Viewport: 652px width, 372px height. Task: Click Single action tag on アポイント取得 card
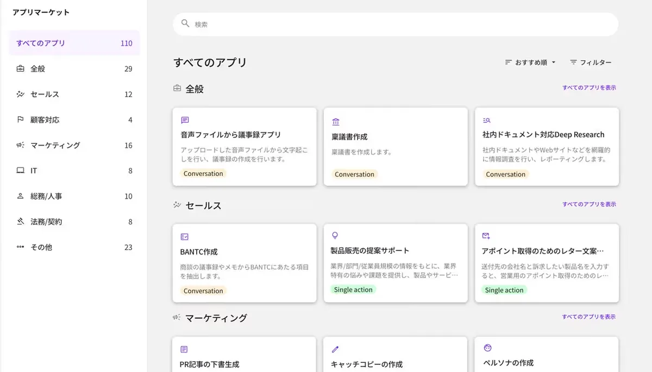[504, 290]
